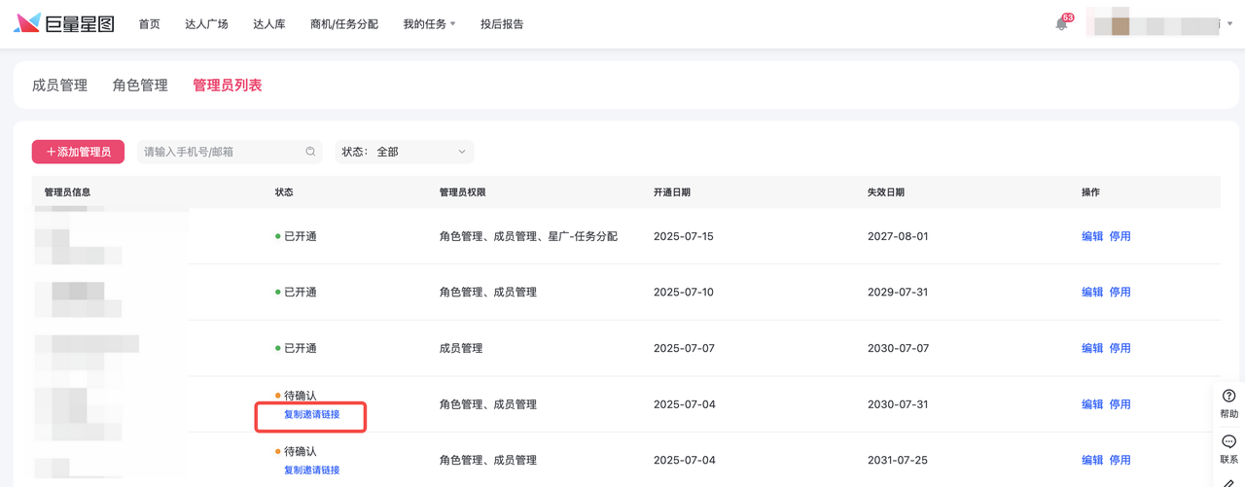1245x487 pixels.
Task: Open the 帮助 help icon
Action: 1229,403
